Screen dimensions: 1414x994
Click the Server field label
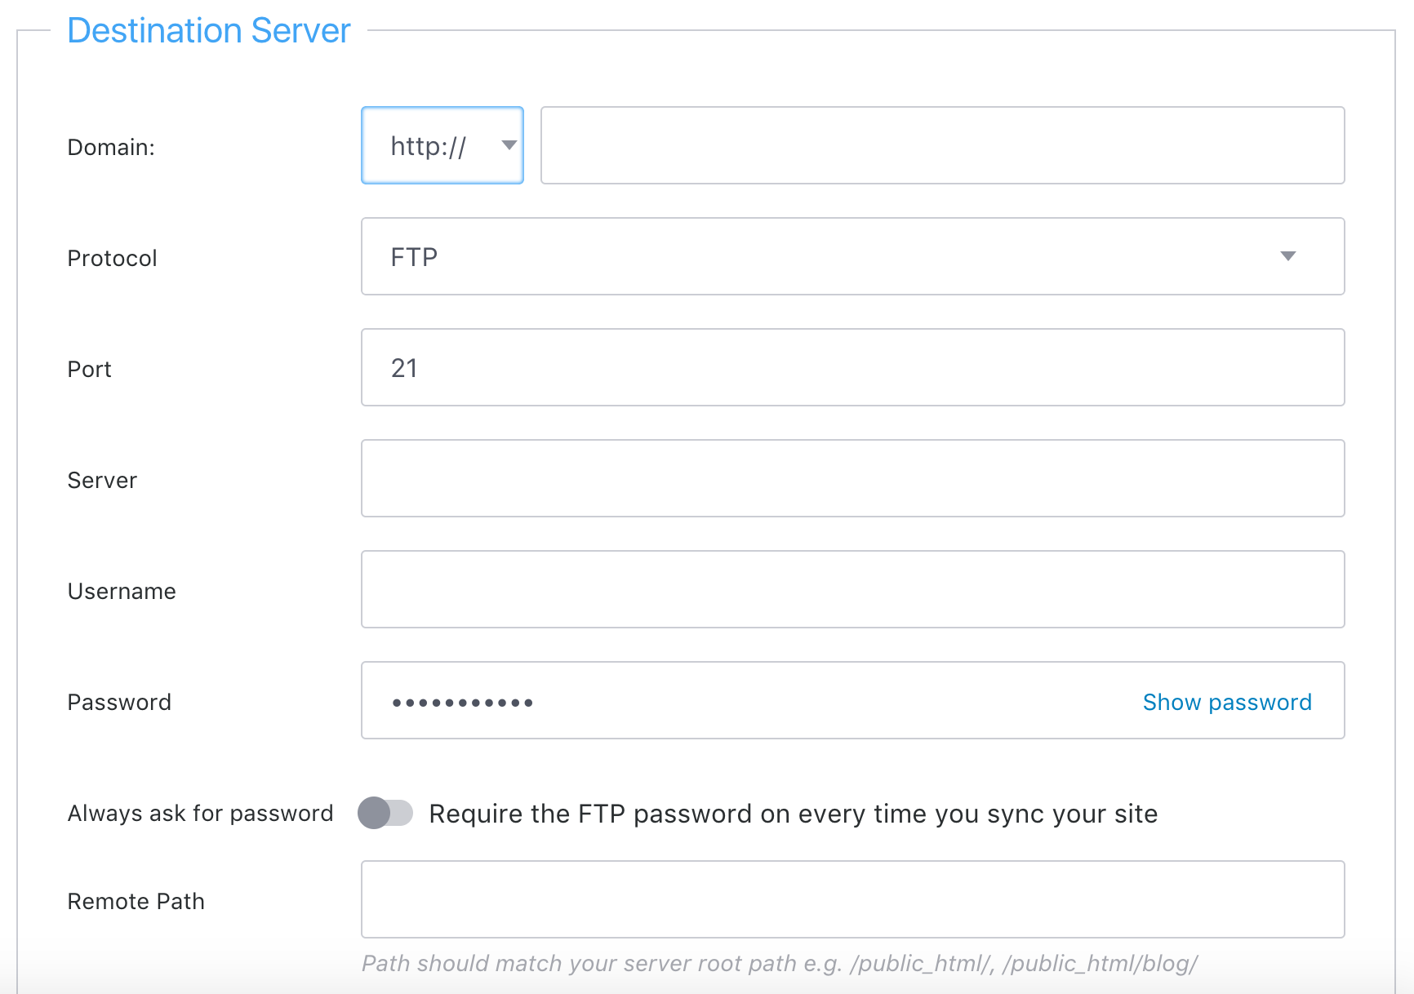102,481
